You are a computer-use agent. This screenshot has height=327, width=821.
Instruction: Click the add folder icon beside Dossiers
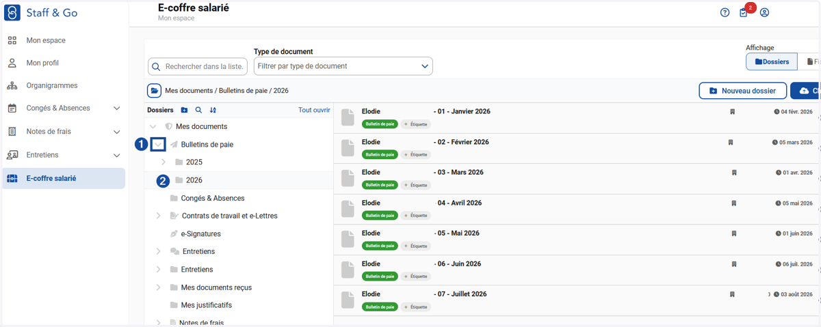[184, 110]
